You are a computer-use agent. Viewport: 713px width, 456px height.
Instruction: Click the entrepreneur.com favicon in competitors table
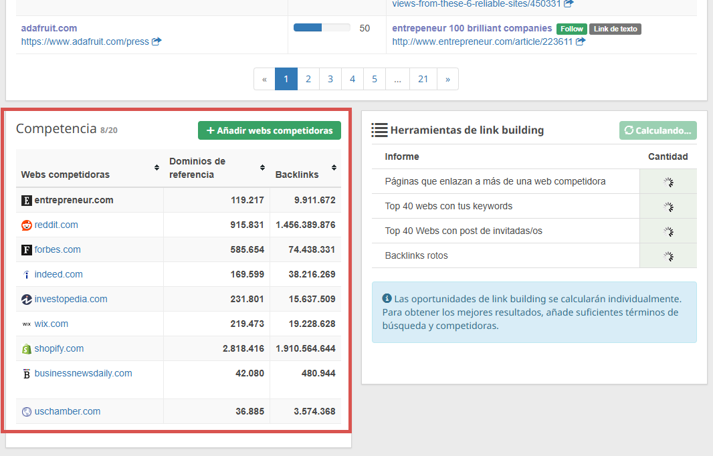tap(27, 200)
